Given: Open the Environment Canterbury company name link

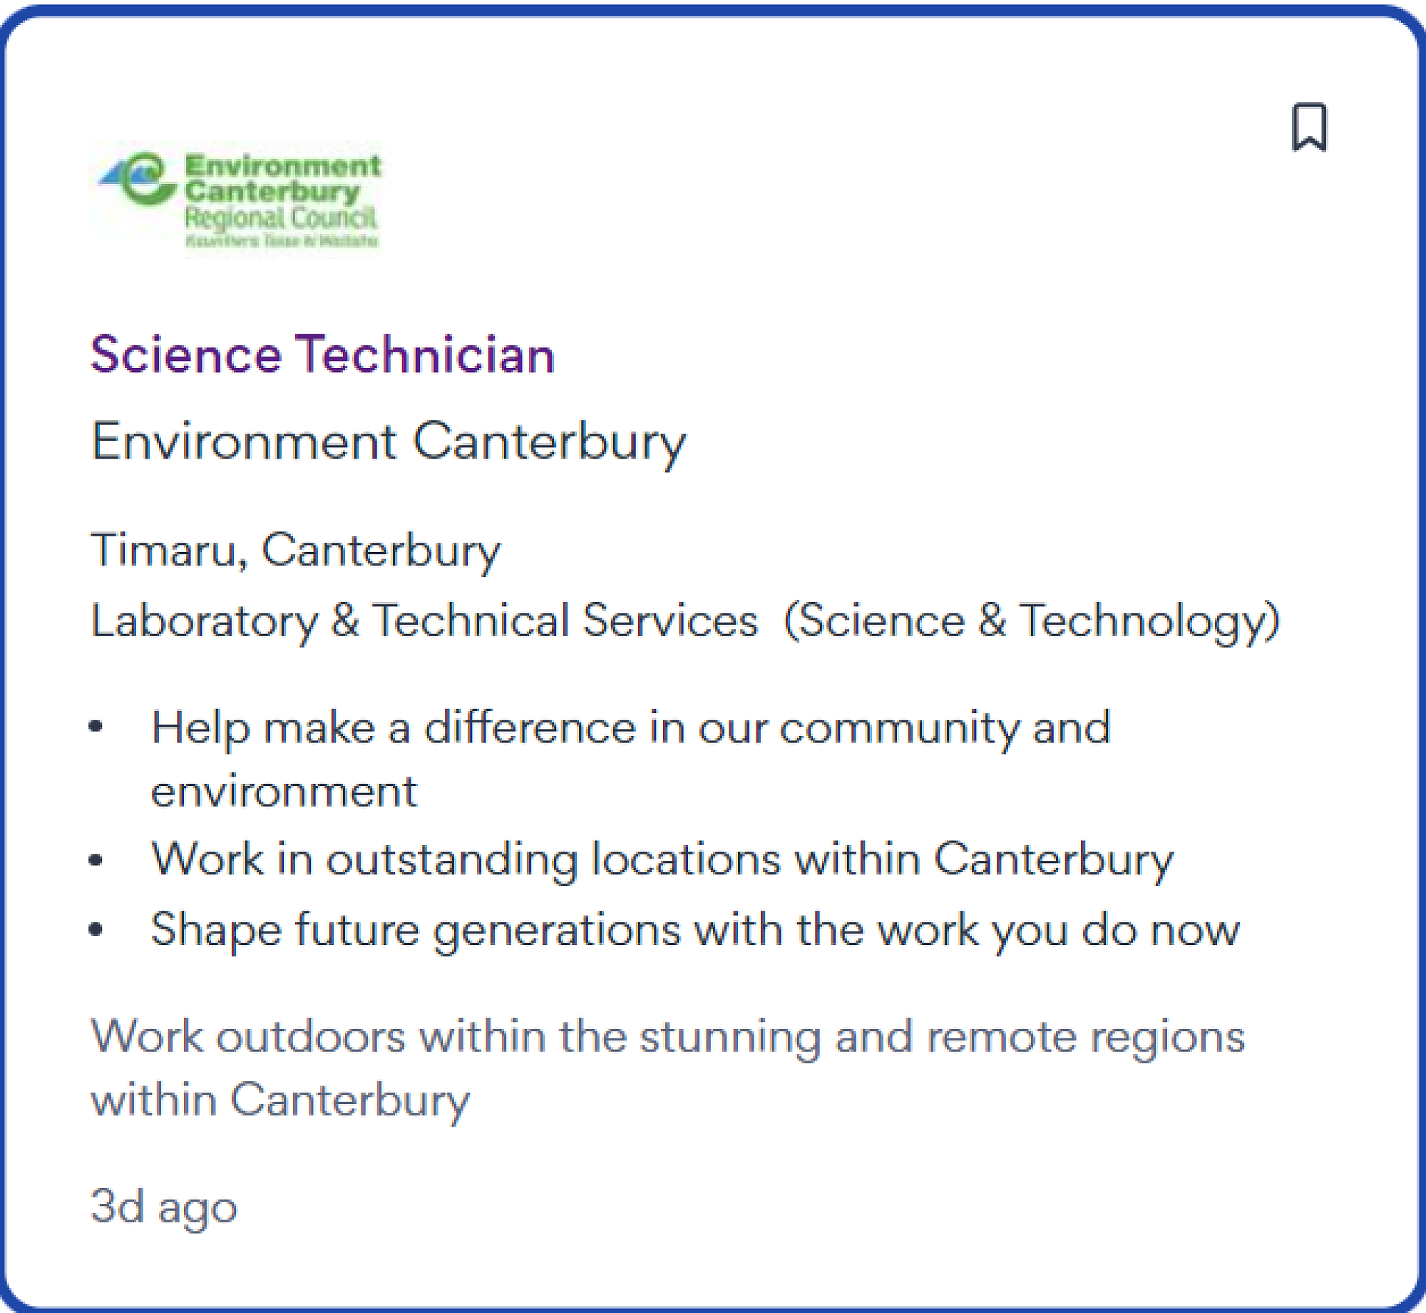Looking at the screenshot, I should (x=388, y=441).
